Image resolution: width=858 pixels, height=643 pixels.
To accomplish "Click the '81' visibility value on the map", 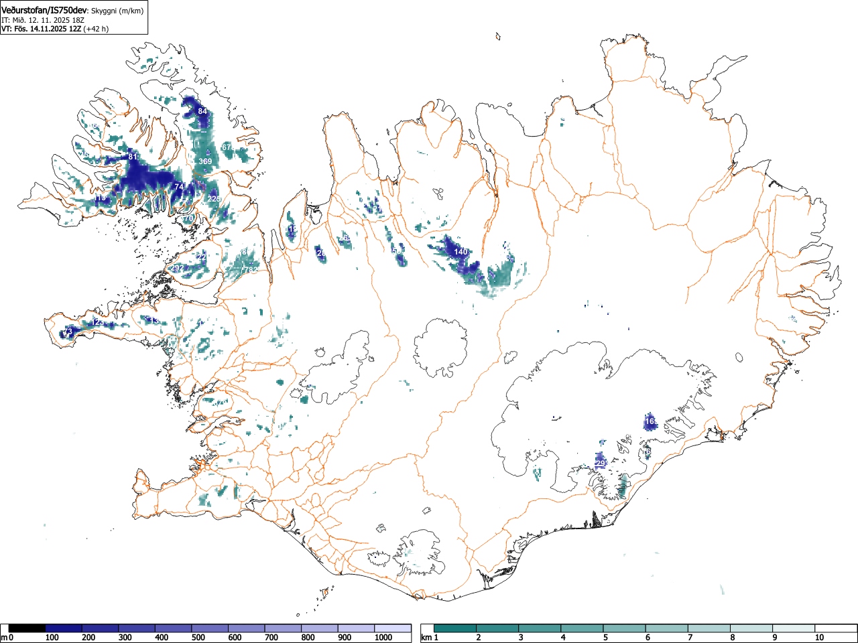I will point(133,157).
